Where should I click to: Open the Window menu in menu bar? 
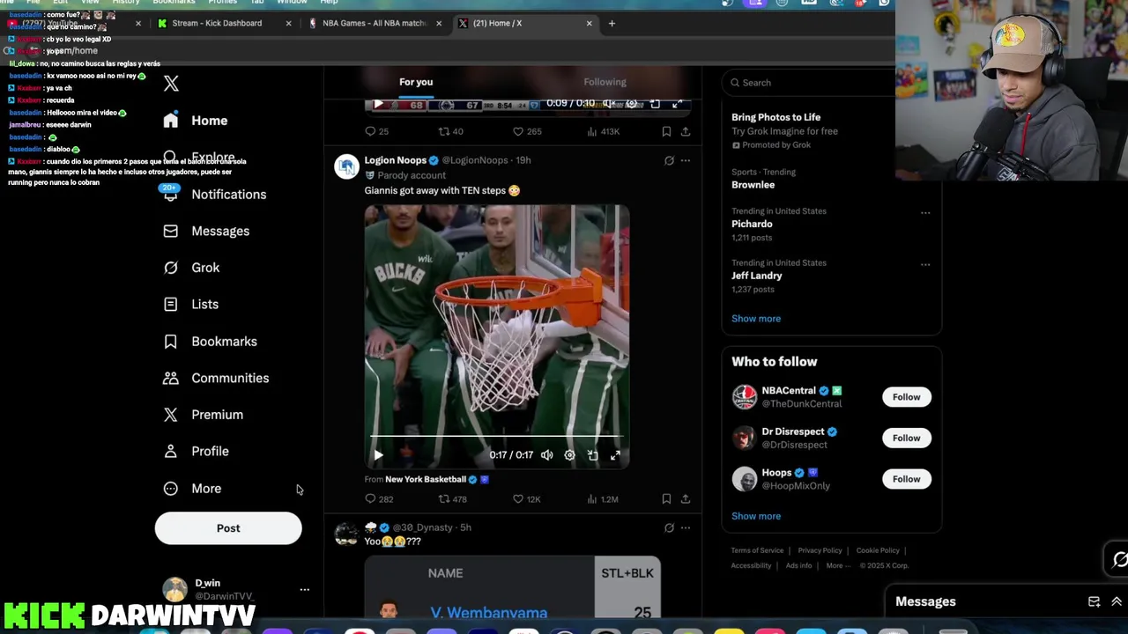[292, 3]
